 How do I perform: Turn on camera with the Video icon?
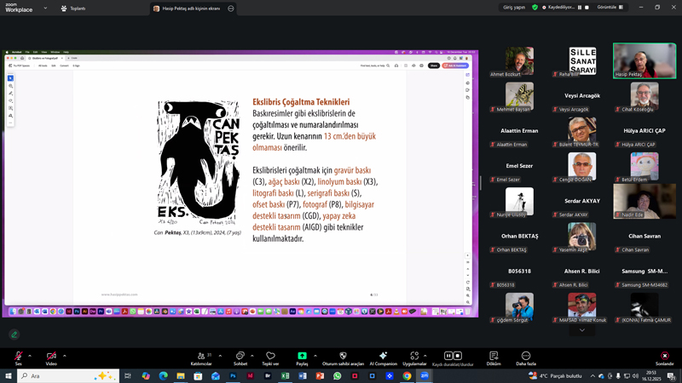51,356
